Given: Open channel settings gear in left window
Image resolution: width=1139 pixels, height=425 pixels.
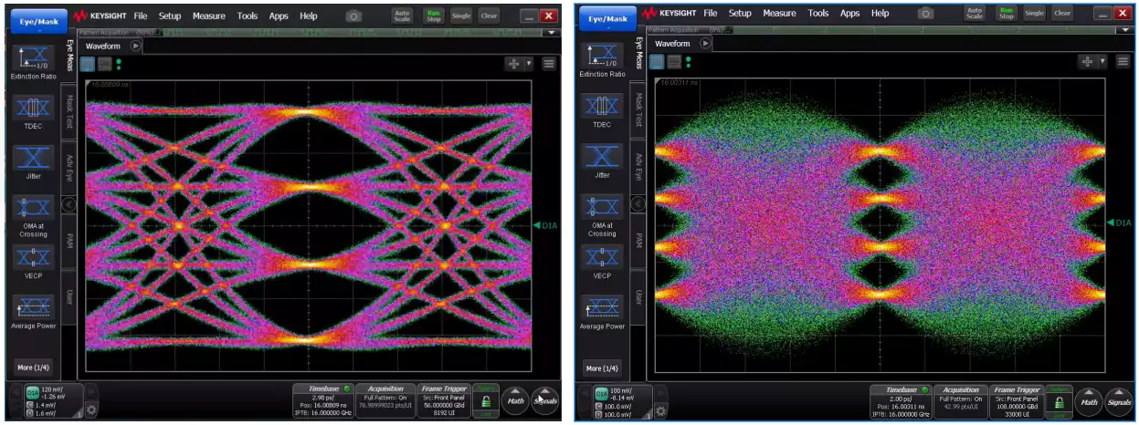Looking at the screenshot, I should [91, 410].
